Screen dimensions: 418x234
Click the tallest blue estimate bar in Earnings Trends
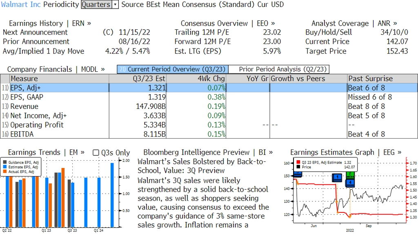point(112,195)
